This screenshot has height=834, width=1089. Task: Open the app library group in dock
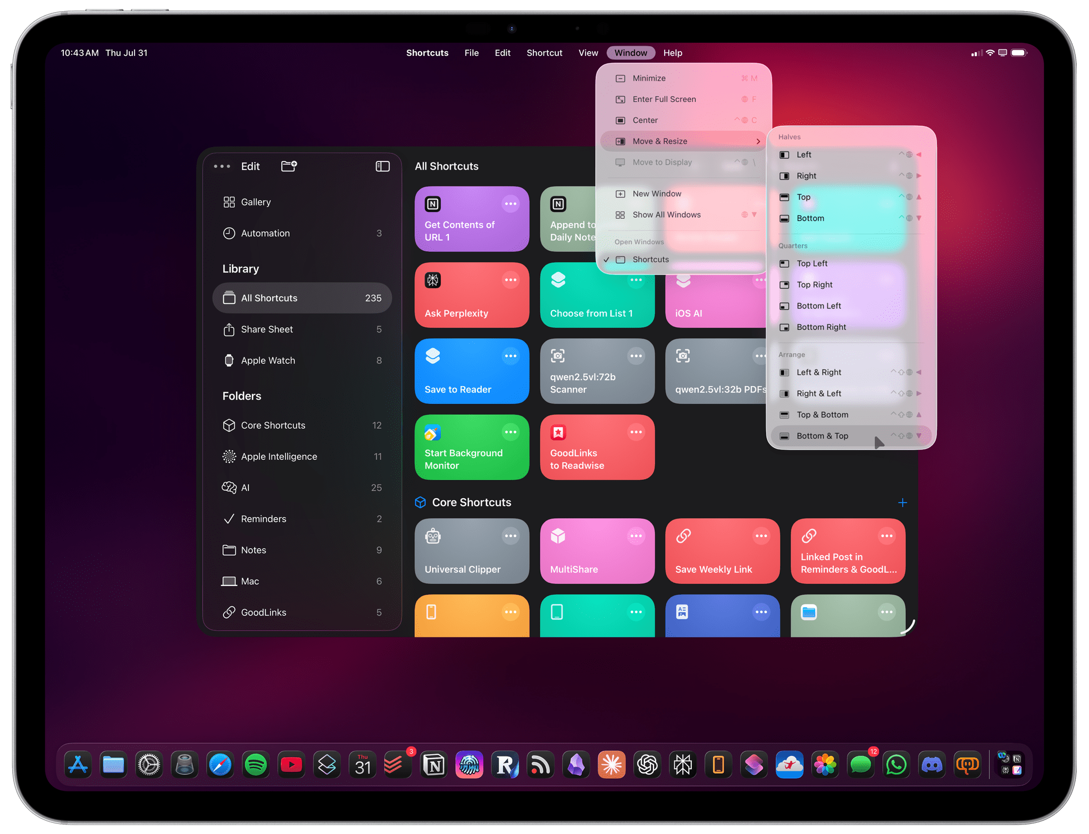tap(1010, 765)
